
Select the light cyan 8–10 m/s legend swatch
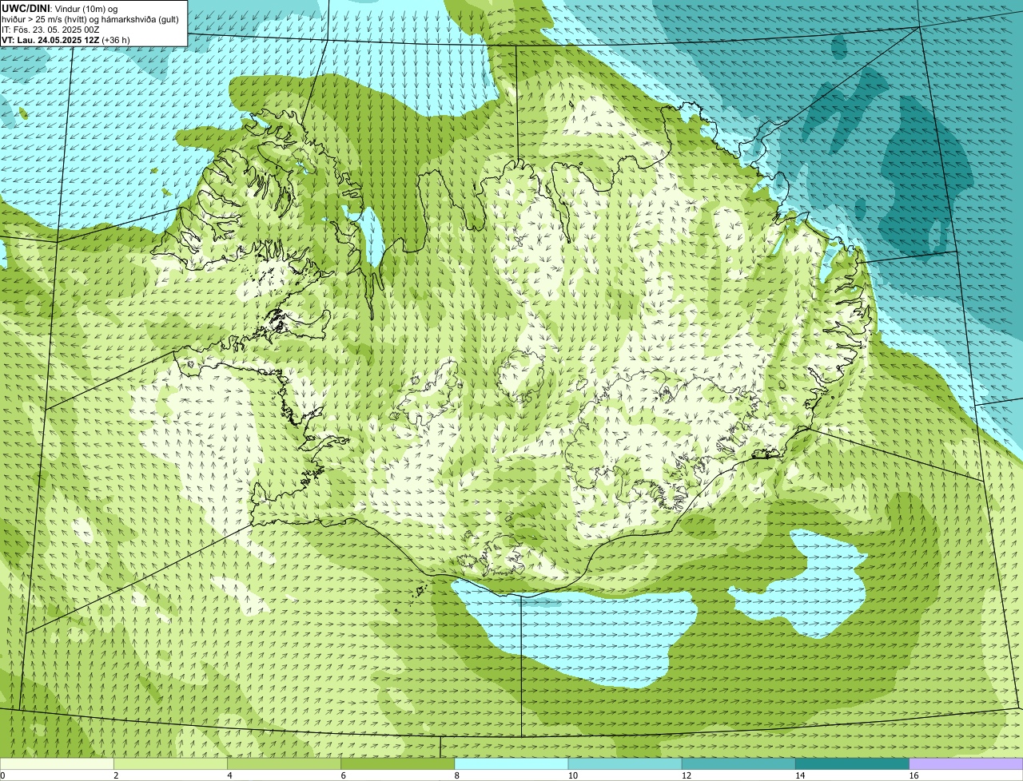(511, 764)
